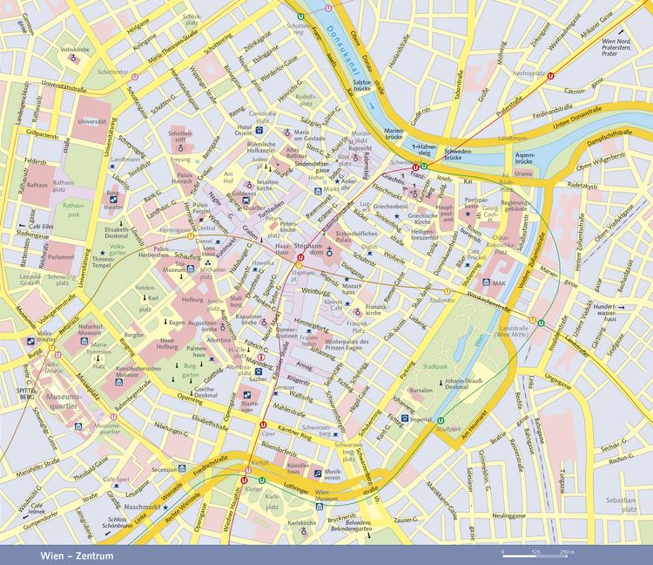Click the Staatsoper theater icon

click(247, 395)
